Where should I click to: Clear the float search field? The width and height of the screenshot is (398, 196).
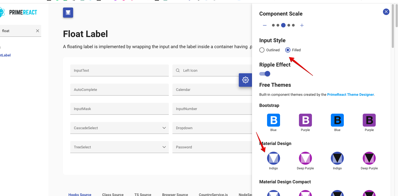pyautogui.click(x=38, y=31)
